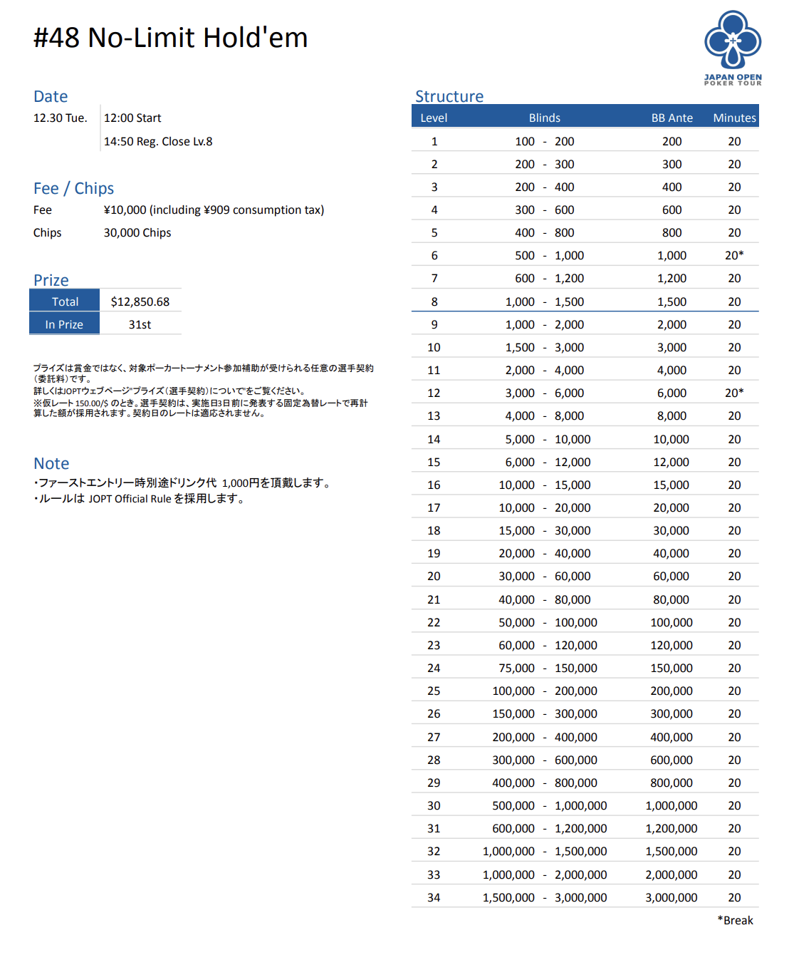Select the Structure table heading

pos(449,96)
